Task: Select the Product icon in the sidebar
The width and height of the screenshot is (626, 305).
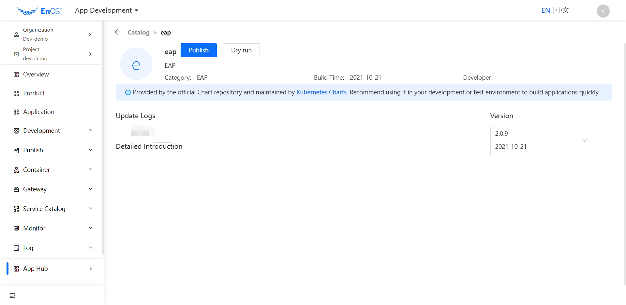Action: tap(16, 93)
